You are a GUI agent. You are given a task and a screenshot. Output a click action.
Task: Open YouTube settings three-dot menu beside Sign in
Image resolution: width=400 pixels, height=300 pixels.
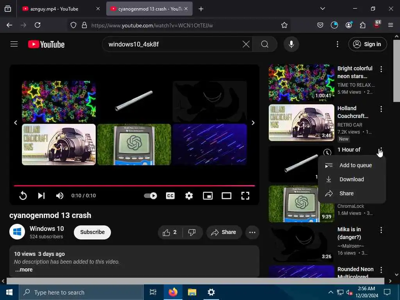[x=337, y=44]
